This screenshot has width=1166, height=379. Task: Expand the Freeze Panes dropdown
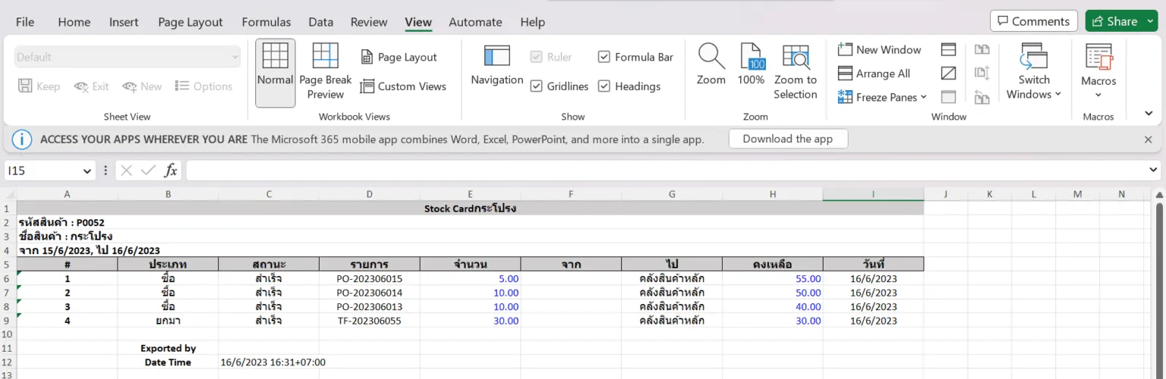click(882, 97)
